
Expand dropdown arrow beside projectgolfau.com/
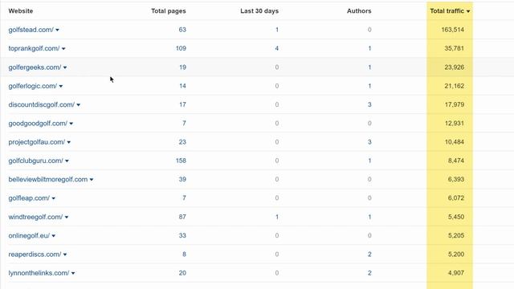click(x=69, y=142)
